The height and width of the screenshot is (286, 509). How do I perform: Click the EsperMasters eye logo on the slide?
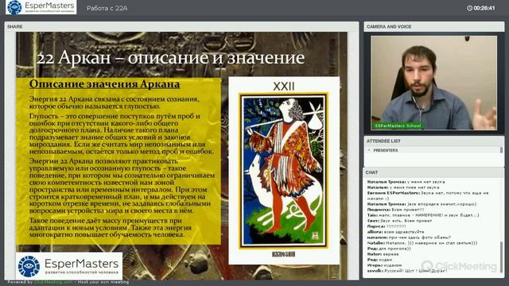(x=29, y=267)
